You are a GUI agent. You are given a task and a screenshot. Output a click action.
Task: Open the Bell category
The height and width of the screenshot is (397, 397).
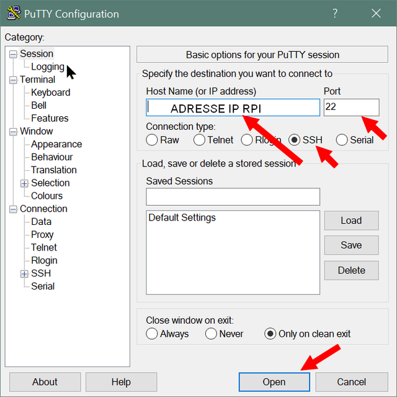tap(38, 106)
